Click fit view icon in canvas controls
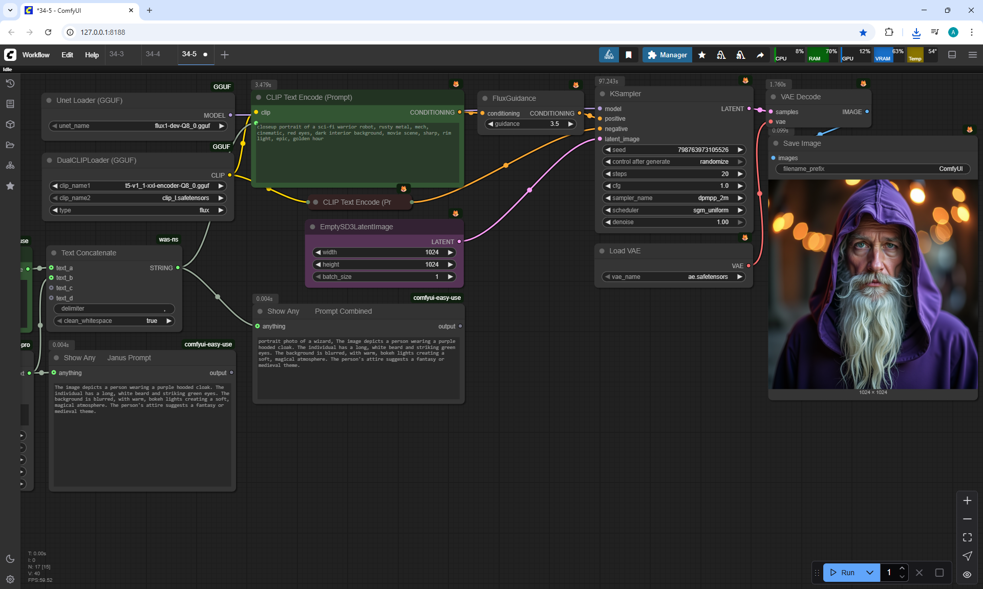Screen dimensions: 983x589 (x=967, y=537)
